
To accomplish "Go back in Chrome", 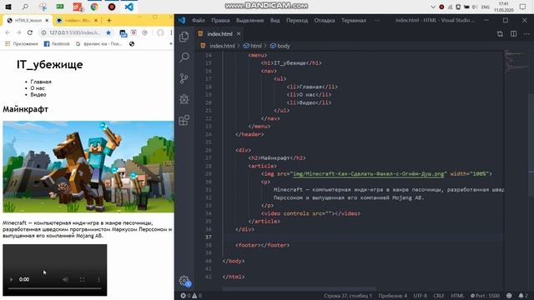I will pyautogui.click(x=8, y=32).
